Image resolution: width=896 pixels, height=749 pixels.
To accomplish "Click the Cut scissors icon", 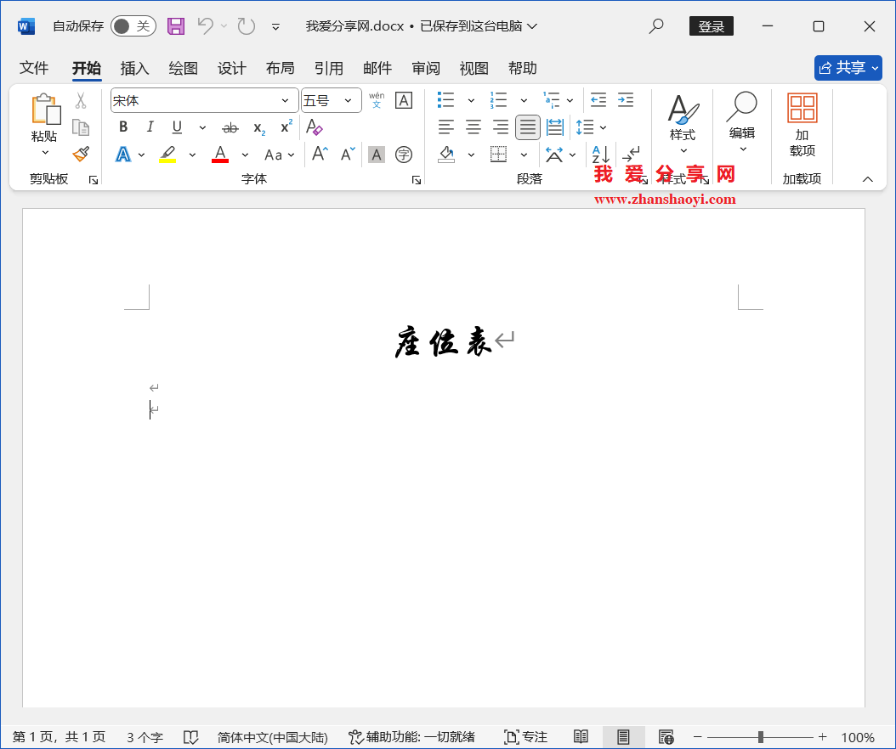I will point(81,101).
